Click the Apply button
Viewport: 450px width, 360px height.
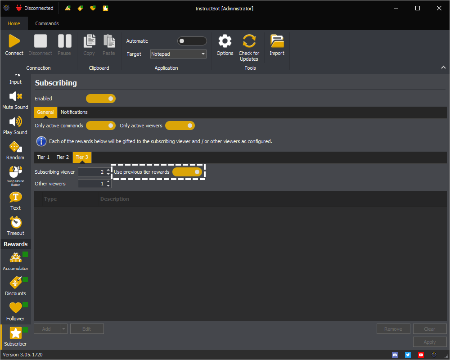click(x=430, y=342)
